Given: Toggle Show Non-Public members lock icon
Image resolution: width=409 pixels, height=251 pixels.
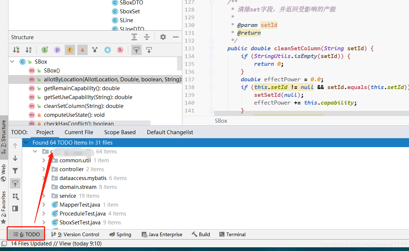Looking at the screenshot, I should click(82, 50).
